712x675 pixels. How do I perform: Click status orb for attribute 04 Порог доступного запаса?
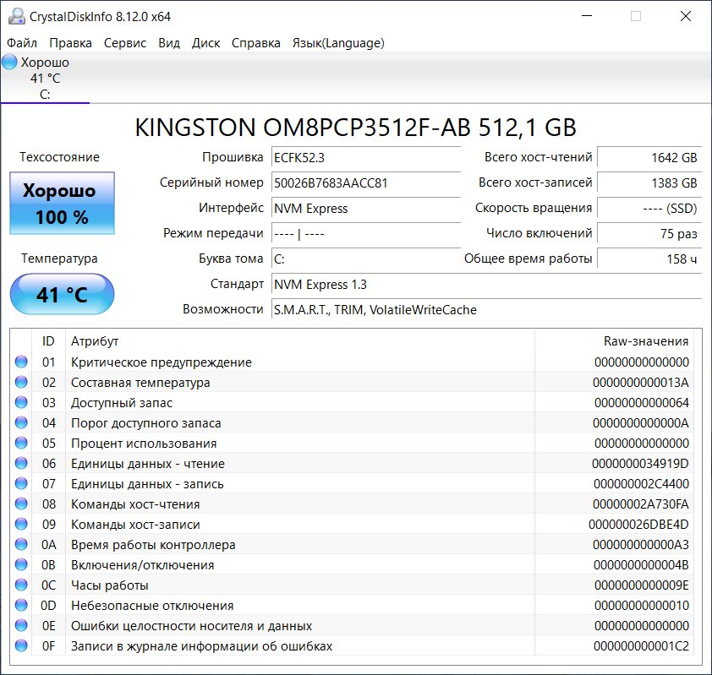pyautogui.click(x=21, y=422)
